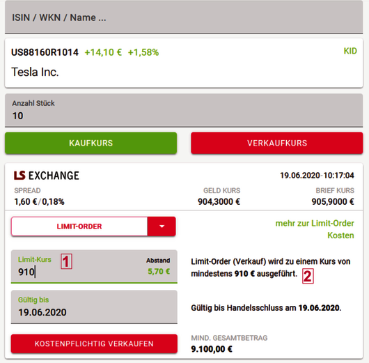The image size is (369, 363).
Task: Click the +1,58% percentage change
Action: [x=143, y=52]
